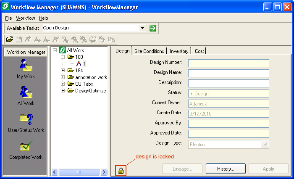Click the yellow design lock icon

121,171
